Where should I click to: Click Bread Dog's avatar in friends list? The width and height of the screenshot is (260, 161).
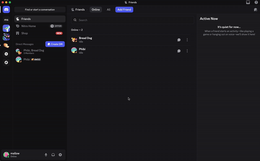click(x=74, y=40)
